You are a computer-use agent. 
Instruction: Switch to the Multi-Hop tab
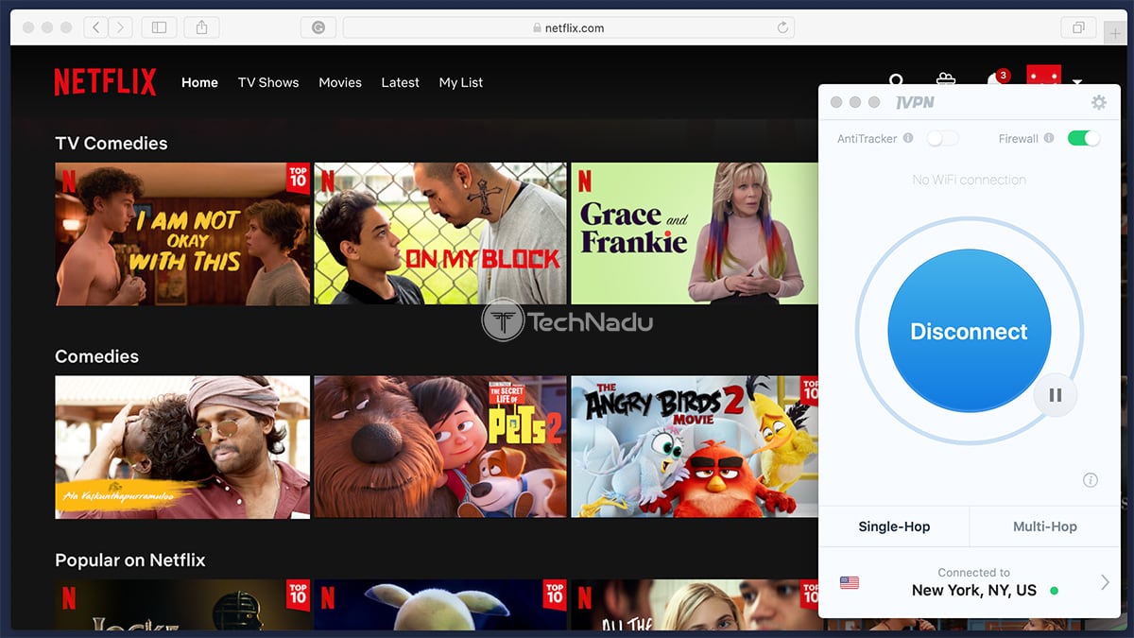tap(1045, 526)
